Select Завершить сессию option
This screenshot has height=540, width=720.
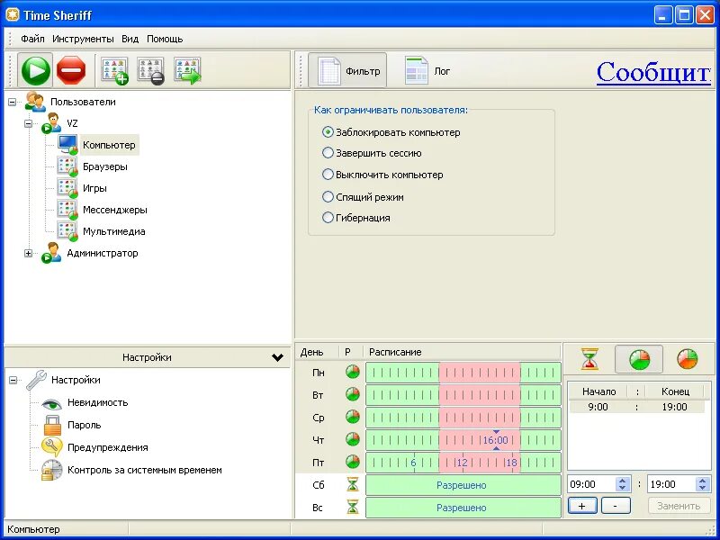pos(372,153)
